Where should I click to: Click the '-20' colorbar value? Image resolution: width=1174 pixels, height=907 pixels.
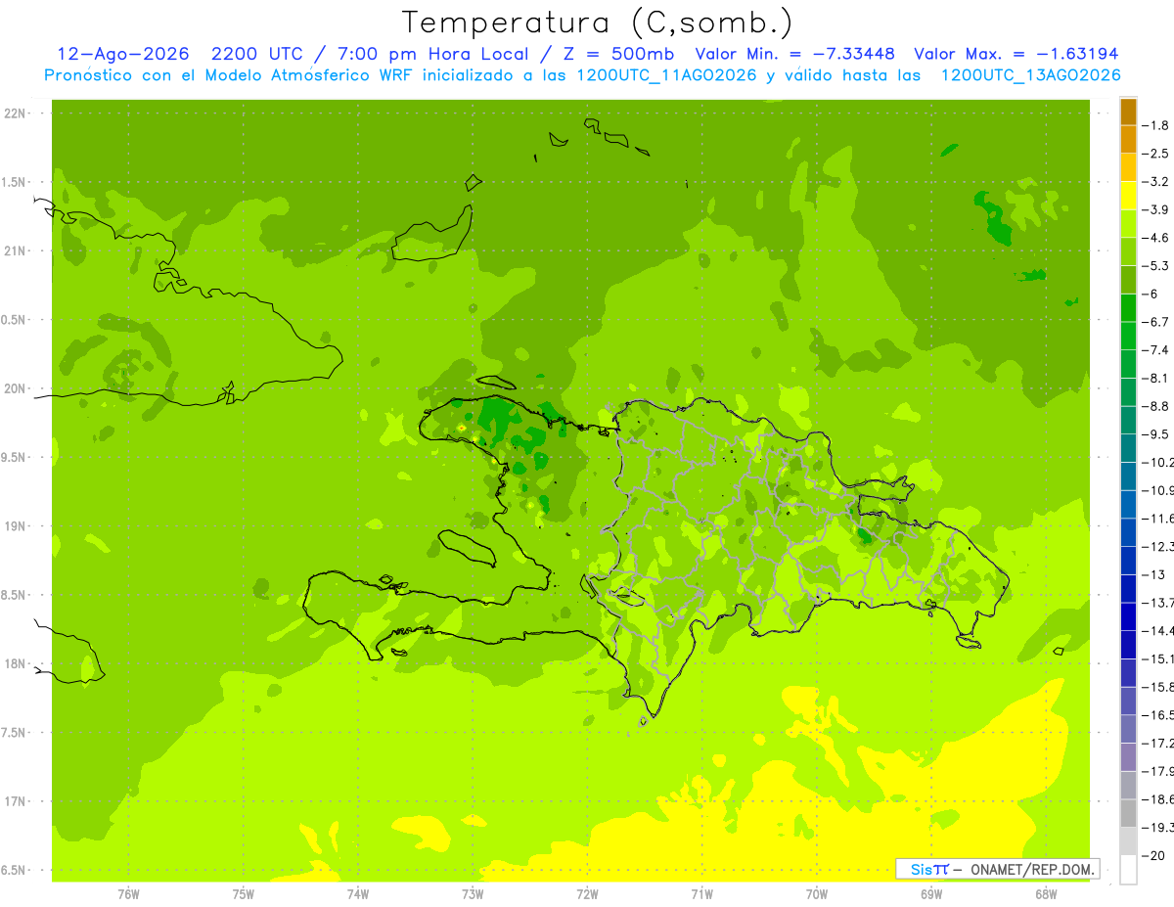[x=1153, y=855]
